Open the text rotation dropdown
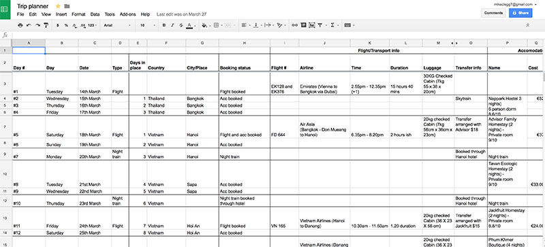545x247 pixels. [x=281, y=25]
